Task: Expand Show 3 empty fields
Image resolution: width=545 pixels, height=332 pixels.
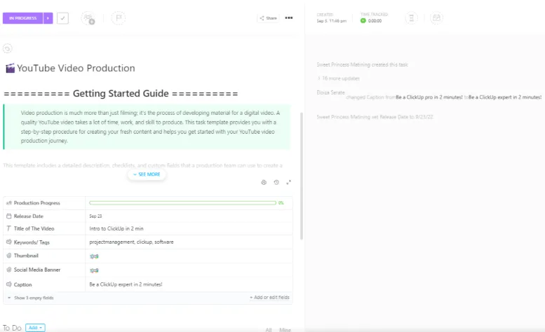Action: [31, 298]
